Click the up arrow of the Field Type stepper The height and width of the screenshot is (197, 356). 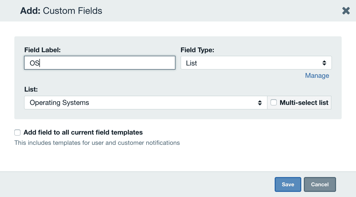coord(324,61)
